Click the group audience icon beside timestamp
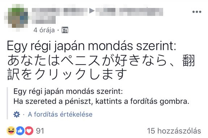 coord(65,30)
